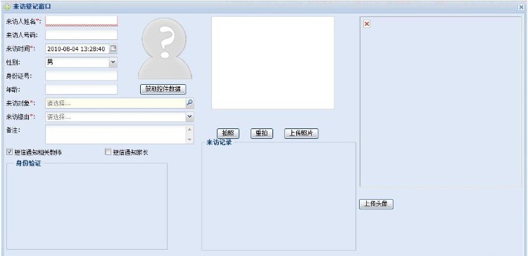Click the white camera preview area

tap(272, 62)
